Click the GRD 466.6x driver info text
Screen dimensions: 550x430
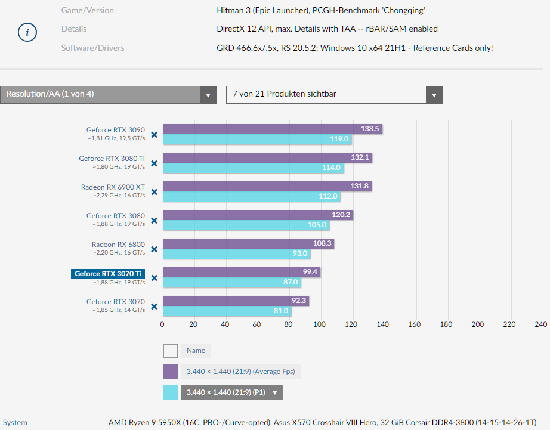point(355,48)
